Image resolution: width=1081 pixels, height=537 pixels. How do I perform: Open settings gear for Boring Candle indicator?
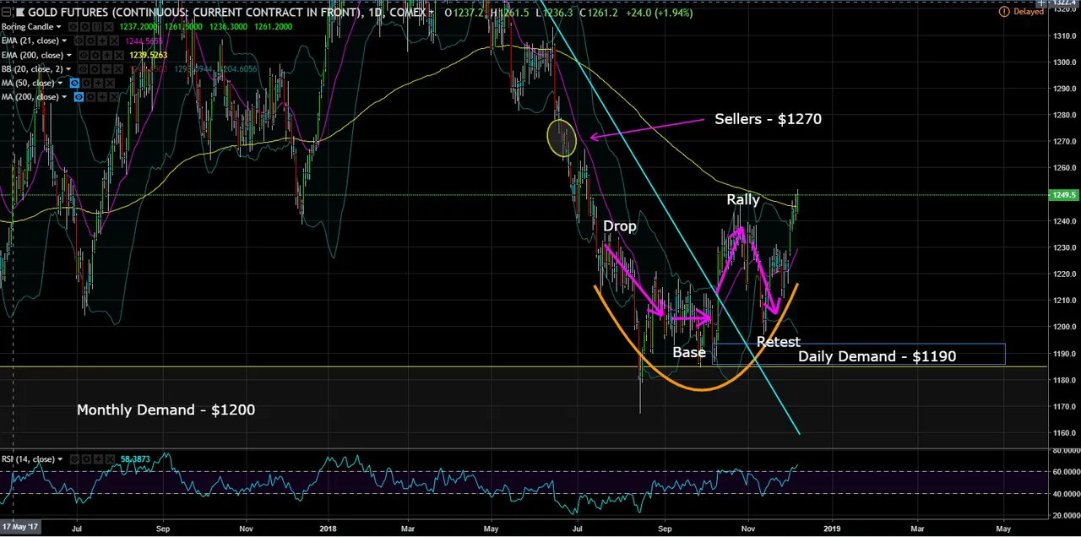(x=86, y=27)
